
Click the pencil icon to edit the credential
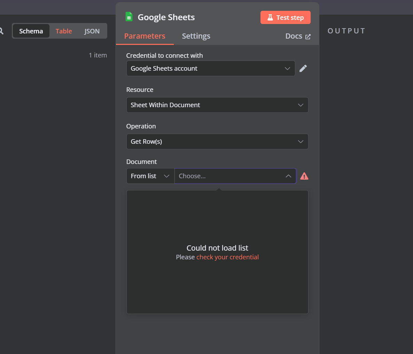(x=303, y=68)
